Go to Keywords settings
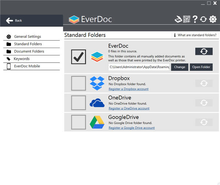The width and height of the screenshot is (220, 185). click(32, 59)
